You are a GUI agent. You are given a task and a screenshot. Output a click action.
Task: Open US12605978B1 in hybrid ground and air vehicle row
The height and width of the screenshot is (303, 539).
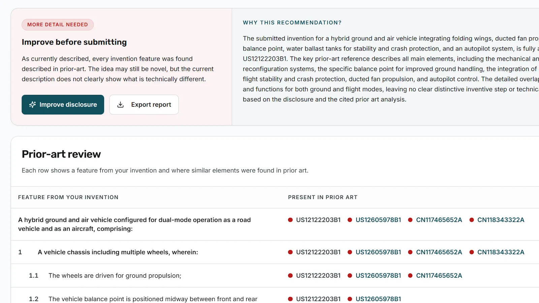pos(378,220)
